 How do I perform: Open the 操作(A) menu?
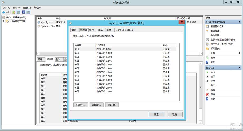tap(17, 8)
